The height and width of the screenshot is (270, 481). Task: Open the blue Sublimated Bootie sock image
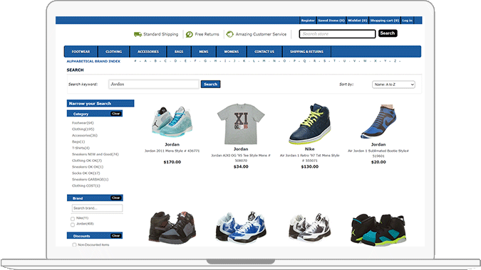coord(378,121)
